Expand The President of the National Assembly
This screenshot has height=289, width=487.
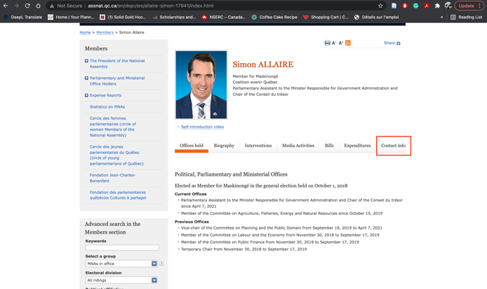[86, 61]
